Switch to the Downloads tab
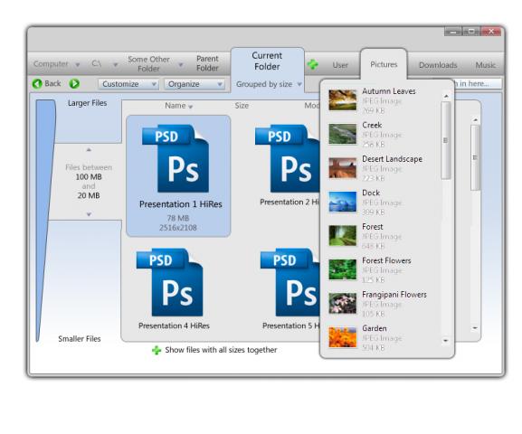Screen dimensions: 522x434 pyautogui.click(x=438, y=65)
